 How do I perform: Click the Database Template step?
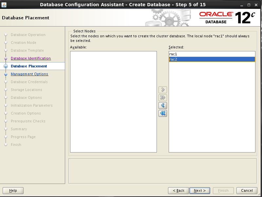pyautogui.click(x=27, y=50)
